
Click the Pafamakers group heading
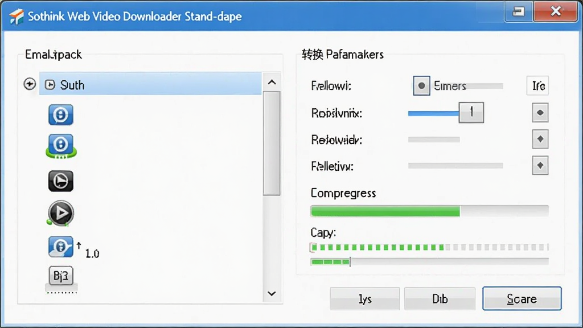(x=342, y=55)
